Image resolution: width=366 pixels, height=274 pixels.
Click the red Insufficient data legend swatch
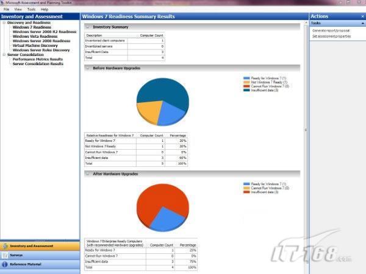(x=246, y=192)
